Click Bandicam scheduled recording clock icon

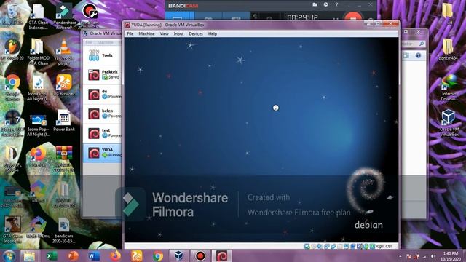[325, 5]
